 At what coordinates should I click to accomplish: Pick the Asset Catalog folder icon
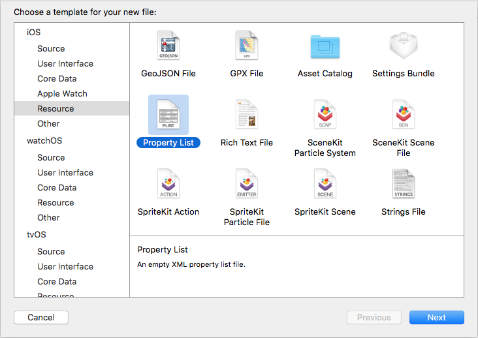point(325,46)
